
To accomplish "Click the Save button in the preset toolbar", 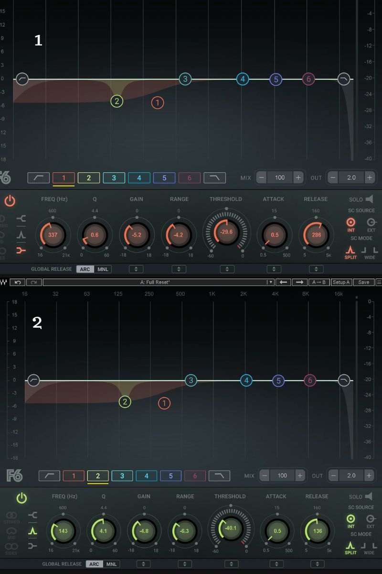I will point(364,282).
